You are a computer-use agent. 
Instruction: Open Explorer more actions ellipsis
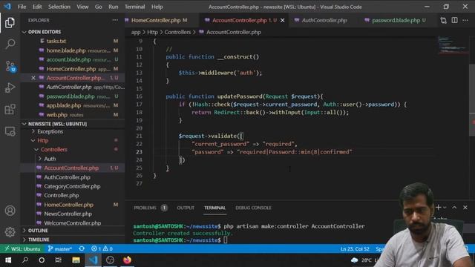tap(115, 20)
